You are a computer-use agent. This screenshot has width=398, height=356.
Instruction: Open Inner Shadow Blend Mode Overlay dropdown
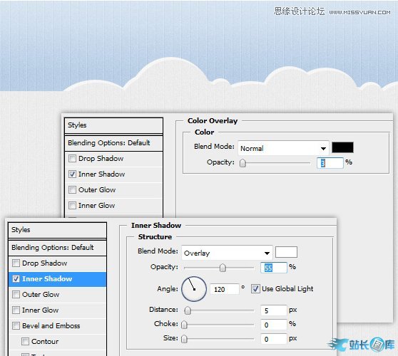(228, 253)
